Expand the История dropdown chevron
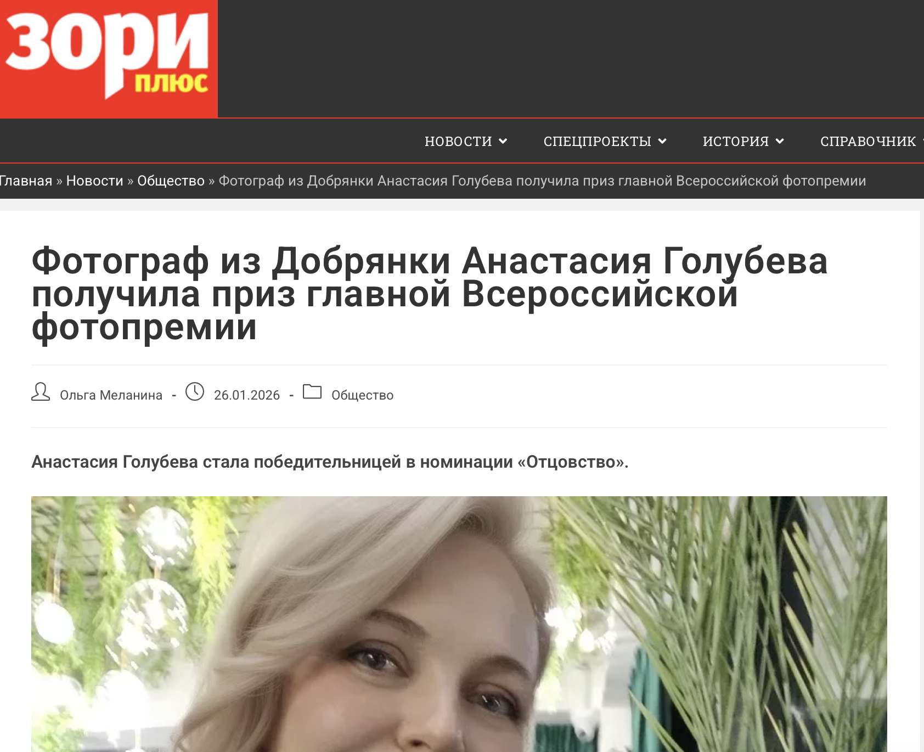Viewport: 924px width, 752px height. (780, 142)
